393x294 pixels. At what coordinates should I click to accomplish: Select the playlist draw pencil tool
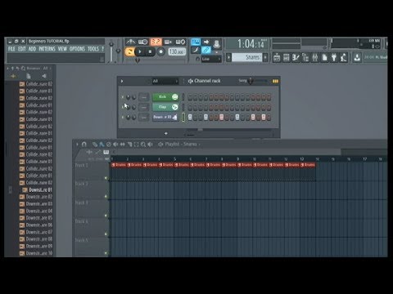tap(95, 145)
